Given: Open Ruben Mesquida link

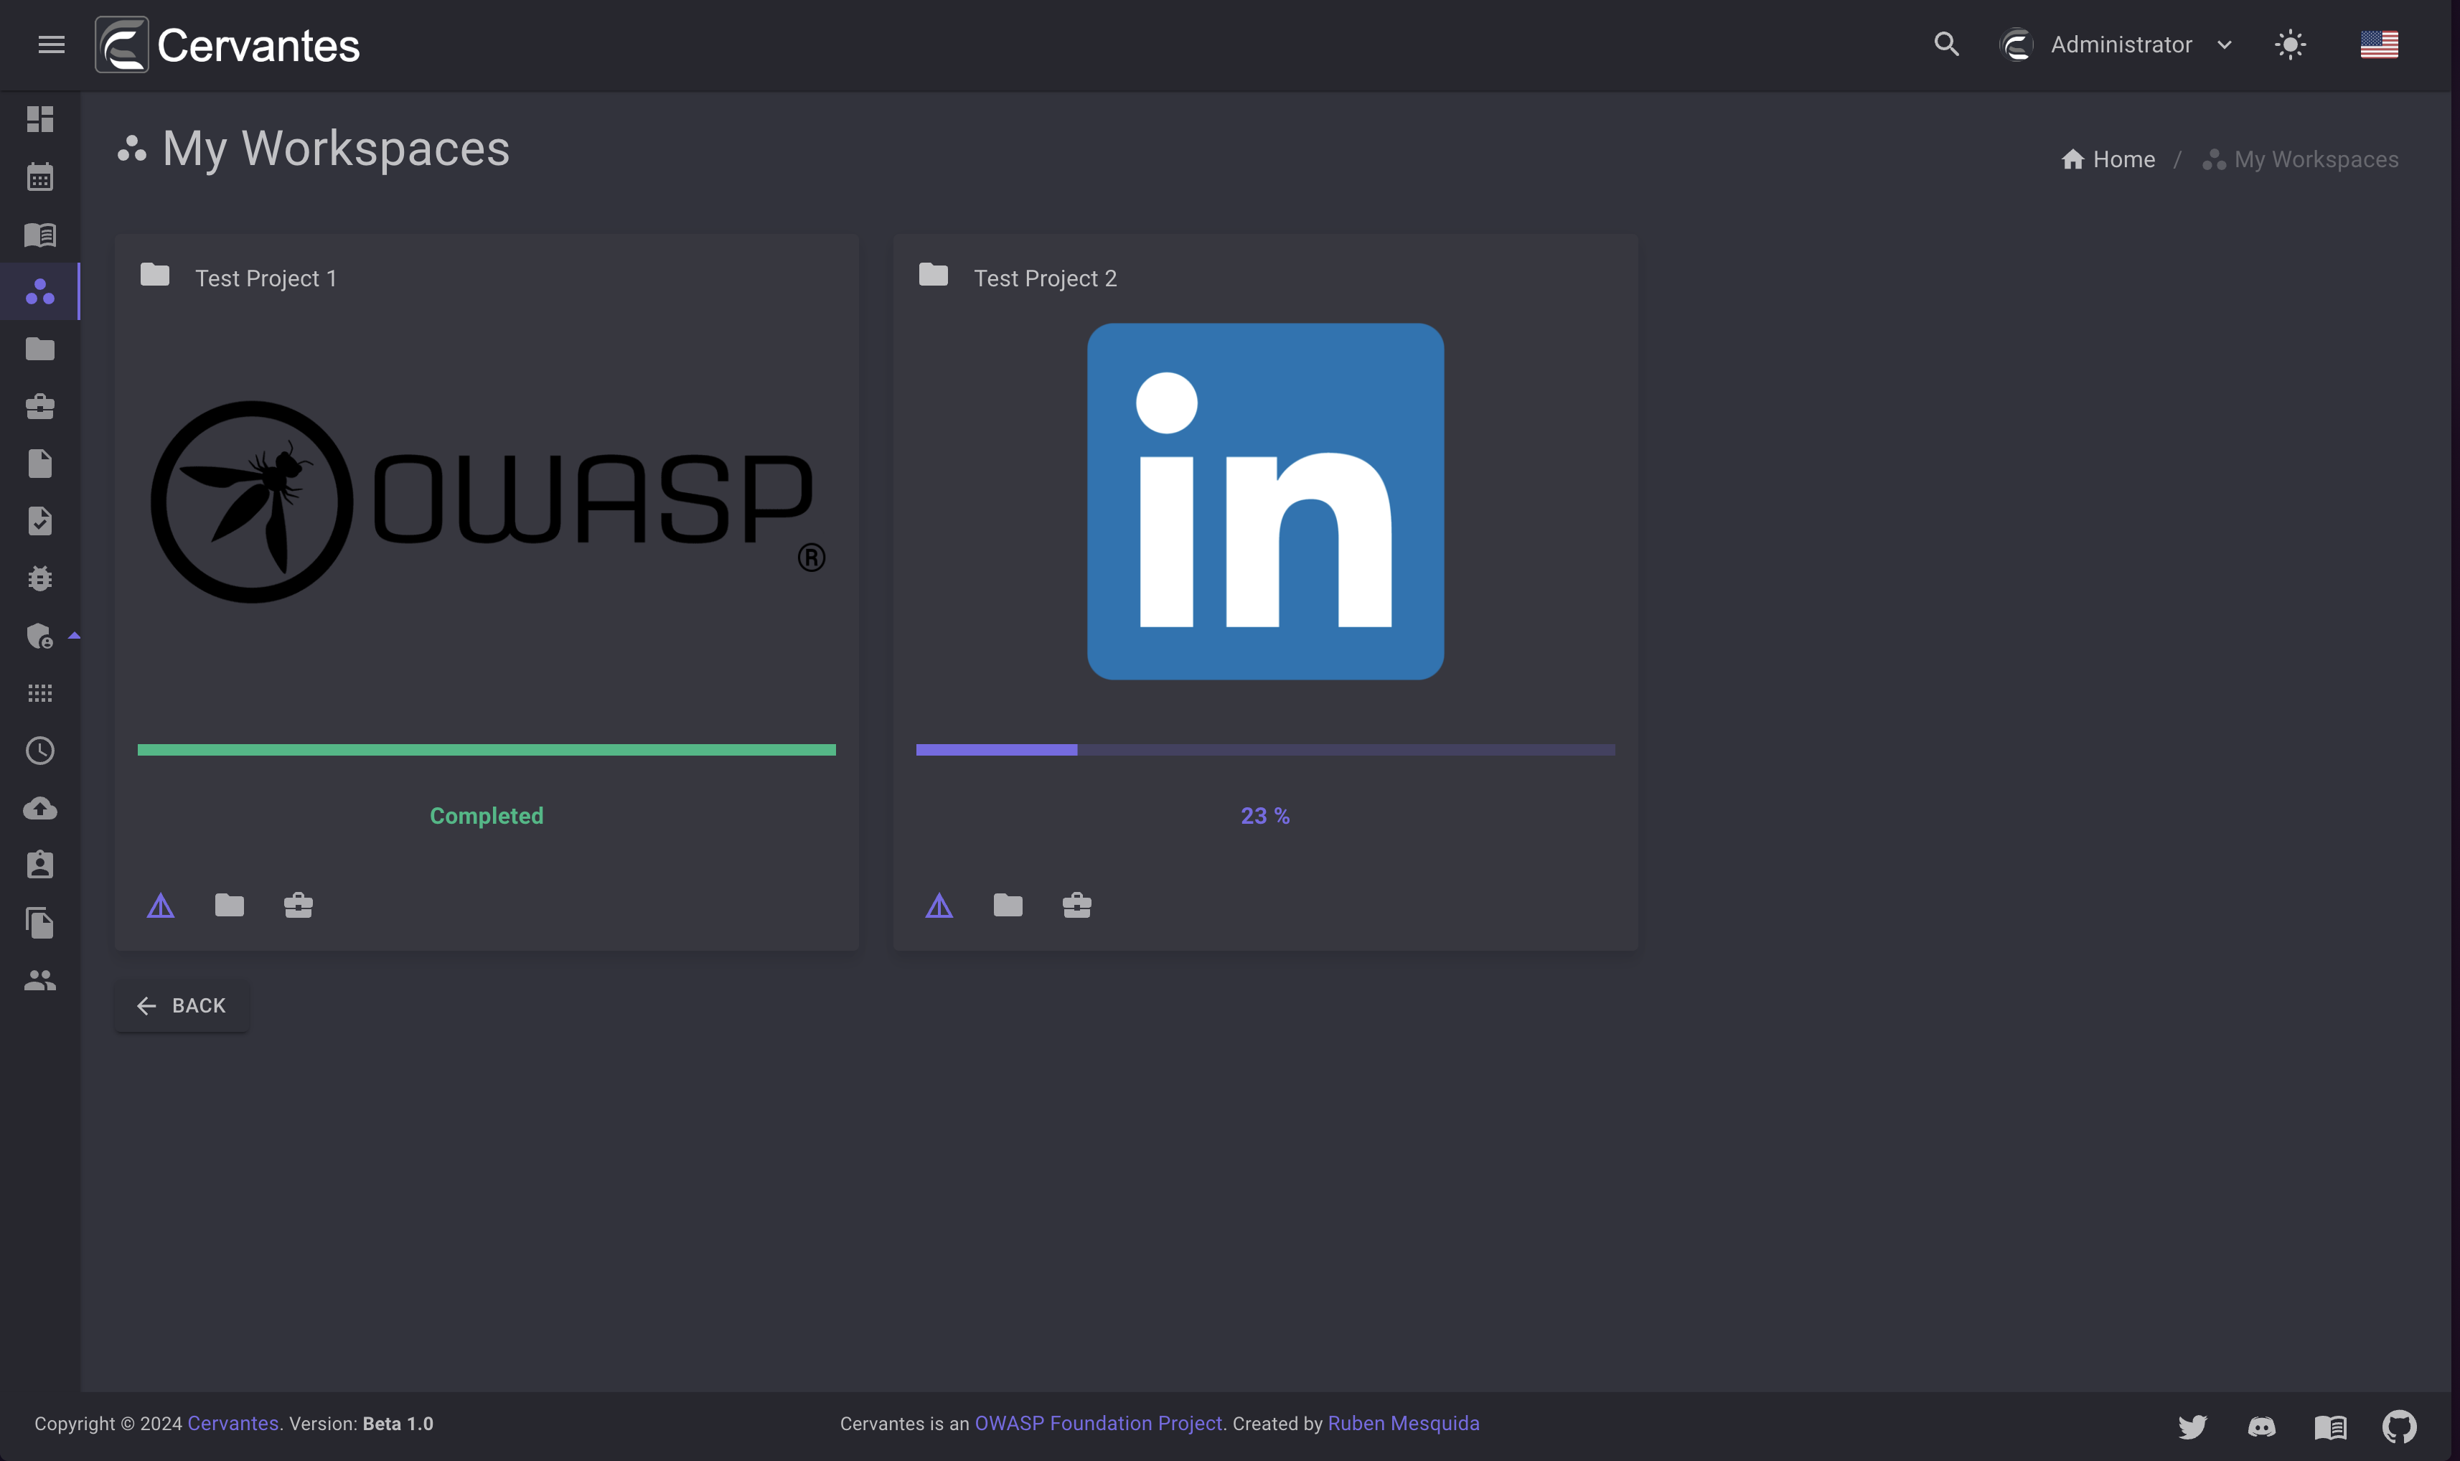Looking at the screenshot, I should tap(1404, 1424).
